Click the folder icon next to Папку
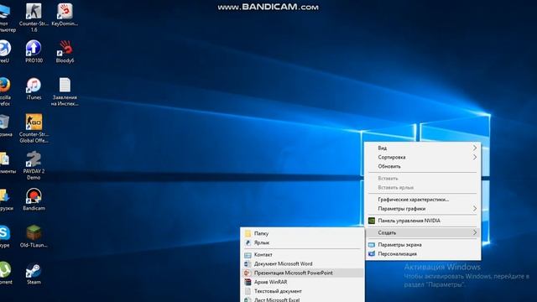Image resolution: width=537 pixels, height=302 pixels. coord(248,233)
